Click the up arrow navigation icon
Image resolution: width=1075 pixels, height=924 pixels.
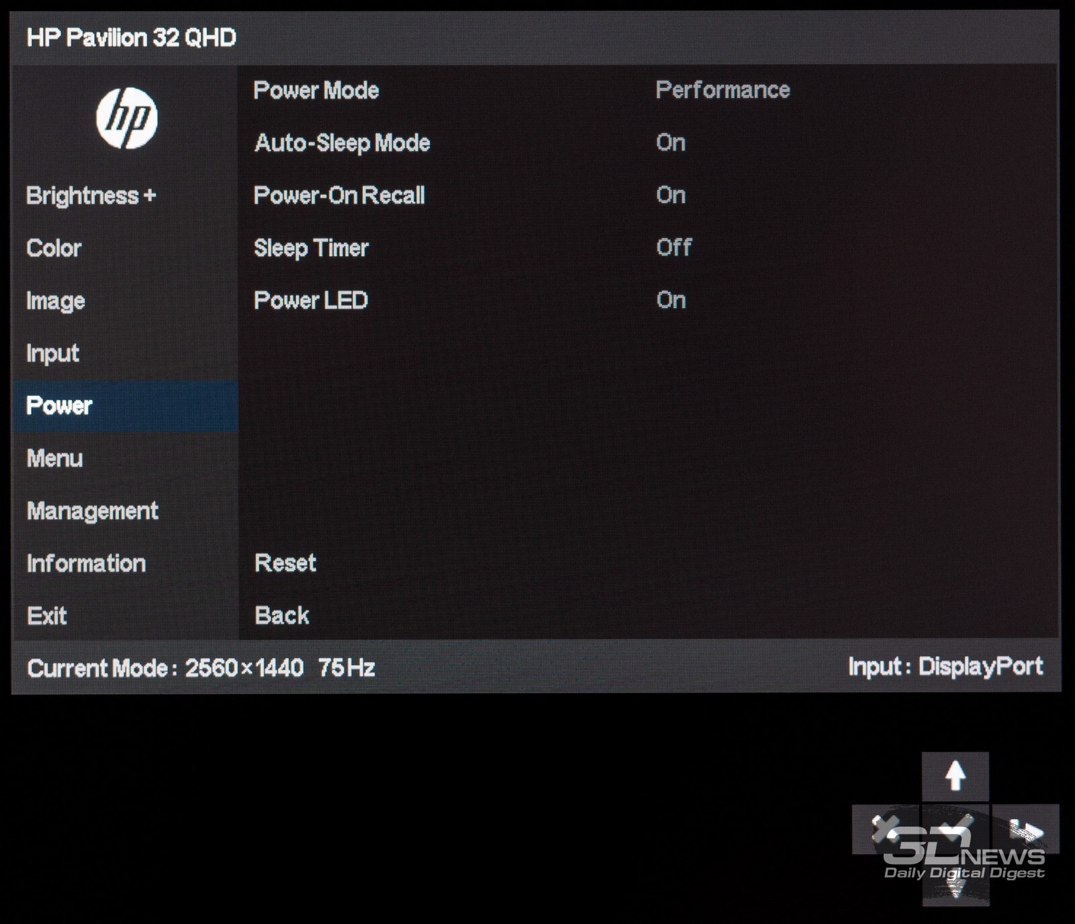point(955,776)
